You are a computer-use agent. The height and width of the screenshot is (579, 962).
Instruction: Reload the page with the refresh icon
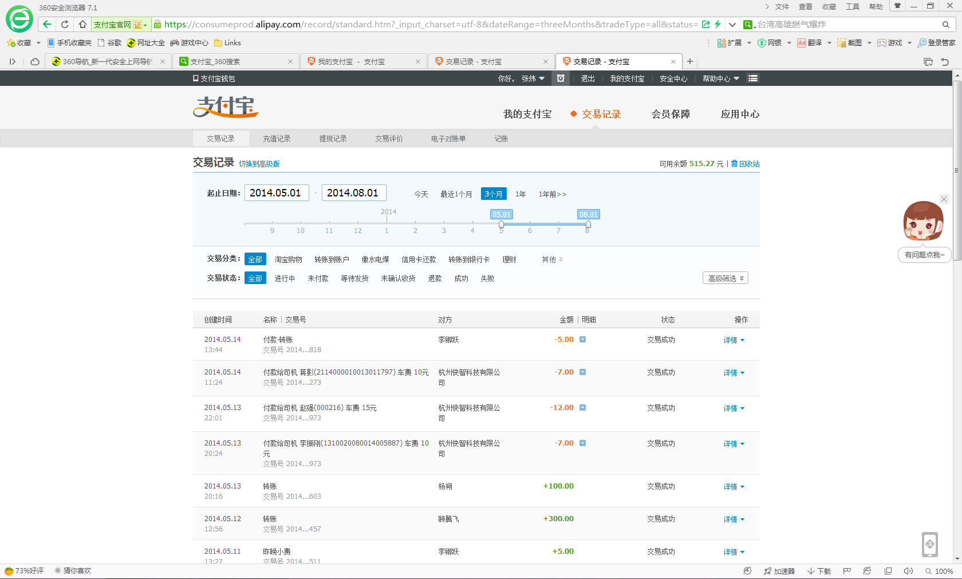tap(65, 24)
